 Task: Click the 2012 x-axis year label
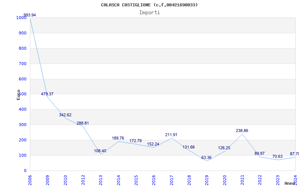83,180
